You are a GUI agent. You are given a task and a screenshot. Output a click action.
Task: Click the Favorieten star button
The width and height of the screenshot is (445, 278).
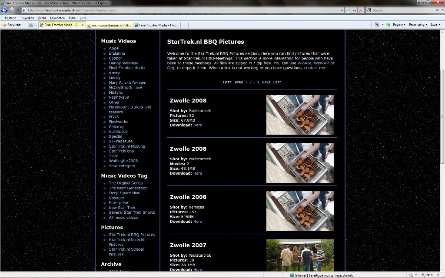point(12,25)
